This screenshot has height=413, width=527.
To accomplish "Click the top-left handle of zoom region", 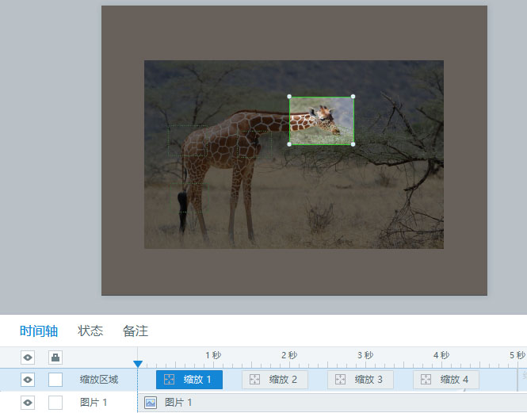I will click(289, 97).
